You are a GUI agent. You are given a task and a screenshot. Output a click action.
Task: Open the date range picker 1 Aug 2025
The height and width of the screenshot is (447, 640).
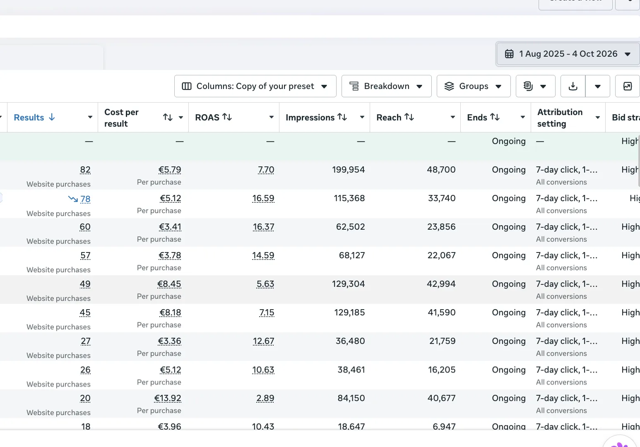coord(568,54)
